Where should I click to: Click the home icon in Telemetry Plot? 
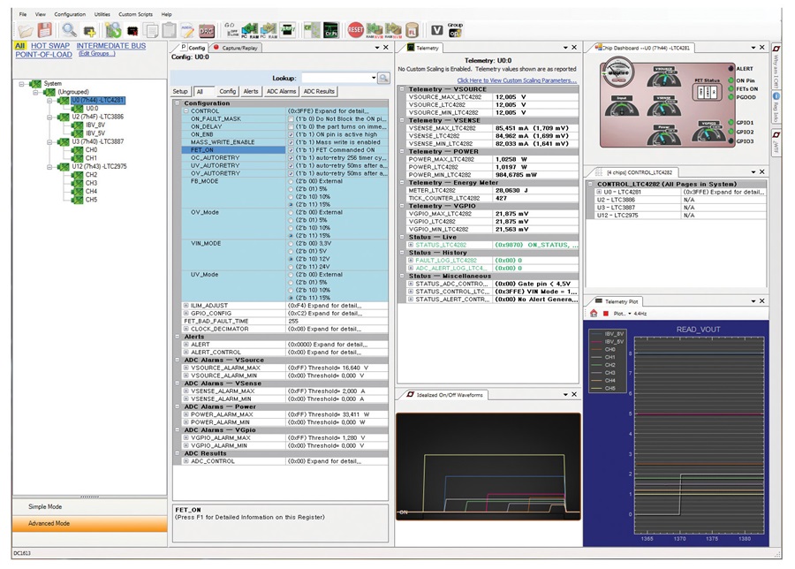click(x=594, y=313)
